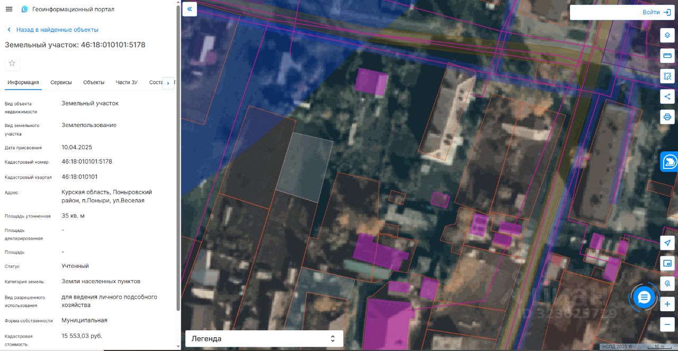Click the date value 10.04.2025
678x351 pixels.
click(77, 147)
